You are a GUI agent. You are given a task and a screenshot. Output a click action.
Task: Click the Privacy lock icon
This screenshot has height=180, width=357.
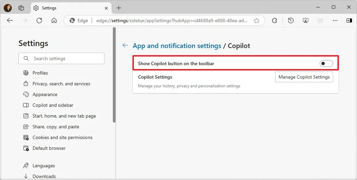(26, 84)
